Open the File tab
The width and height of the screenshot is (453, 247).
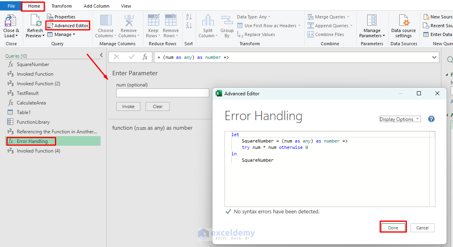tap(11, 6)
